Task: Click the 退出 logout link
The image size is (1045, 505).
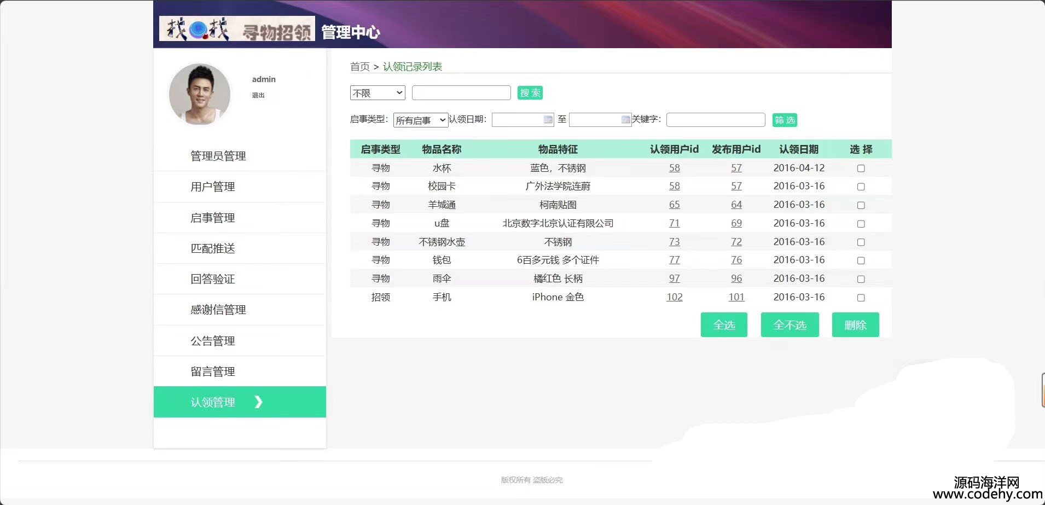Action: [x=258, y=95]
